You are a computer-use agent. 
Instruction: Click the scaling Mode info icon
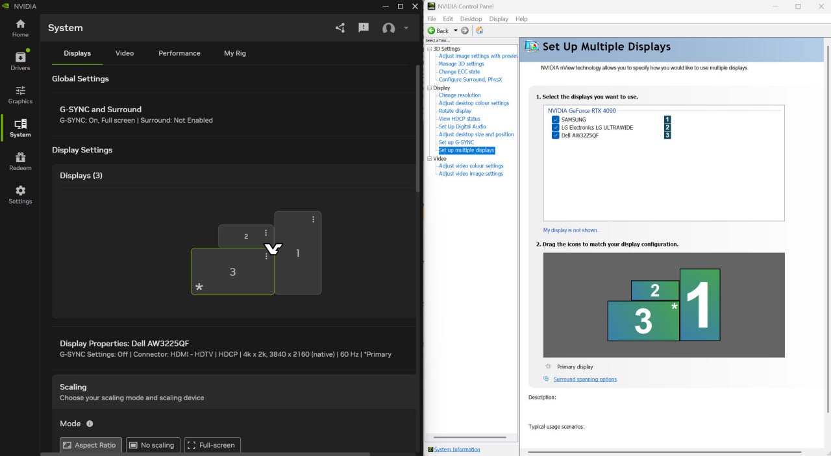point(90,424)
